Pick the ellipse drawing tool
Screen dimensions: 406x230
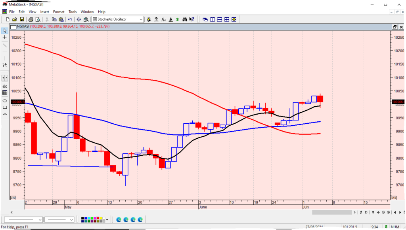tap(5, 100)
